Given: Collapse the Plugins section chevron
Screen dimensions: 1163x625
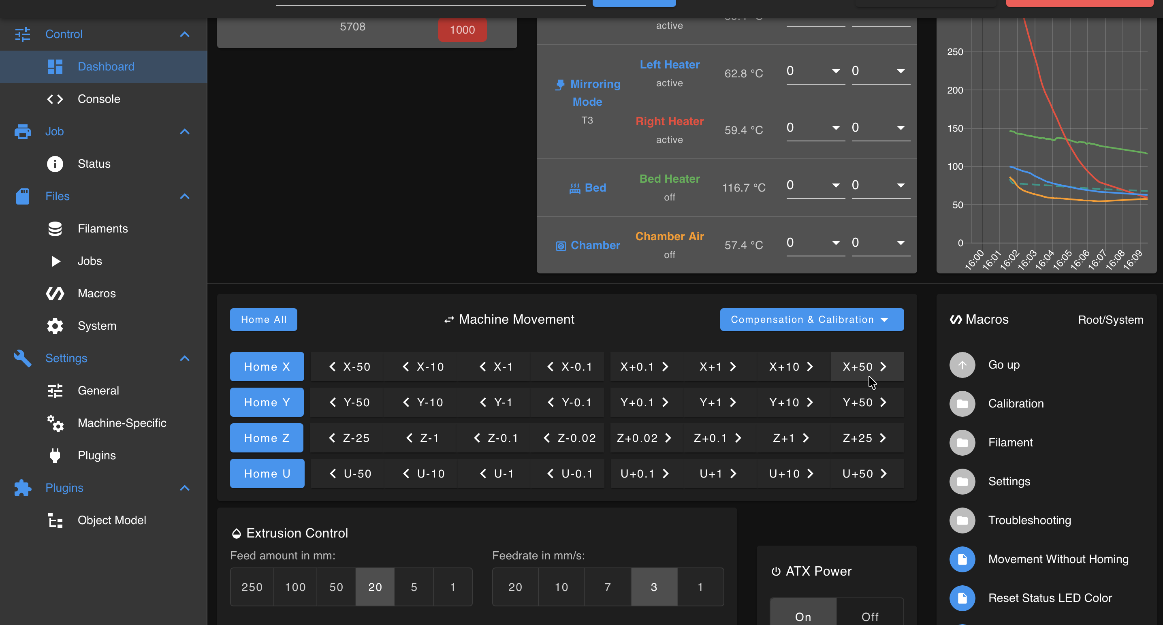Looking at the screenshot, I should coord(185,488).
